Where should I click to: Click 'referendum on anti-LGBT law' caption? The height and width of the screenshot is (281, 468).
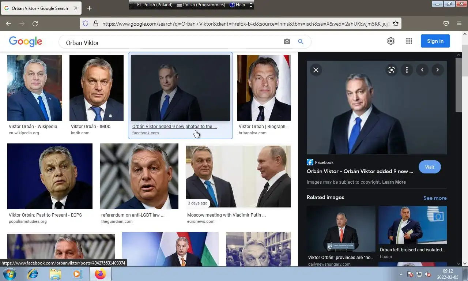click(133, 215)
